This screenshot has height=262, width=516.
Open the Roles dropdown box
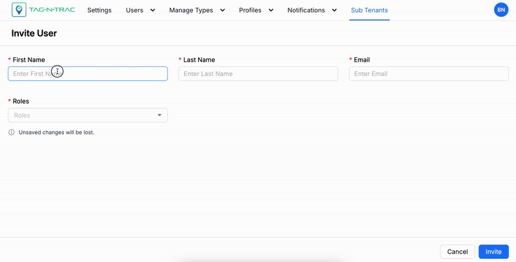click(x=88, y=115)
